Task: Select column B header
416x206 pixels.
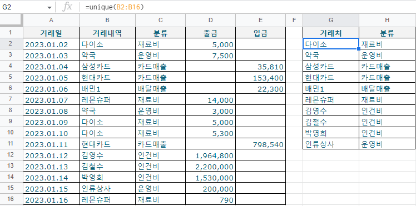Action: click(x=107, y=20)
